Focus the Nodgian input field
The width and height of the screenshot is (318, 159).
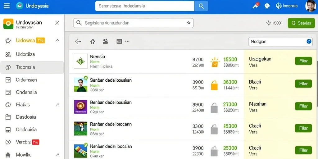pyautogui.click(x=280, y=42)
